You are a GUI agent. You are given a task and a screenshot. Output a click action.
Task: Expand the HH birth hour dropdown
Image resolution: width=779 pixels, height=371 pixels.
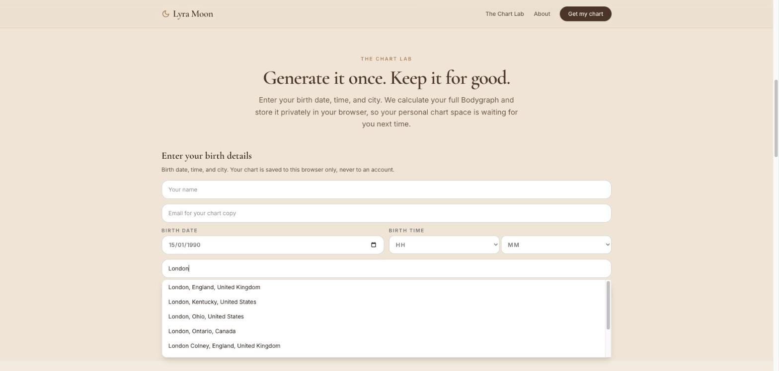(x=444, y=245)
